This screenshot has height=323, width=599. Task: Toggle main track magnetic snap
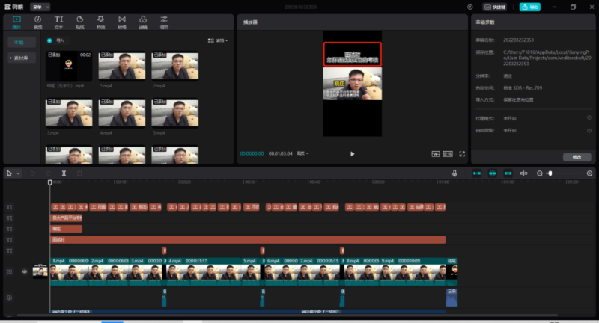(x=476, y=173)
